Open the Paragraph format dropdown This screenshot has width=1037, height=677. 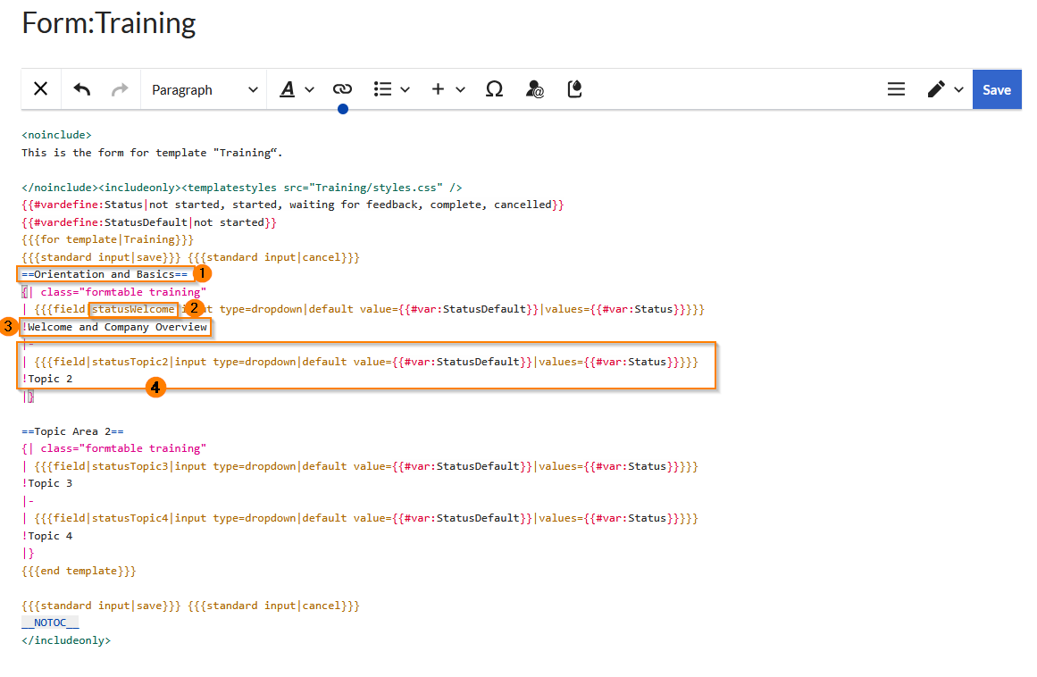[x=204, y=89]
